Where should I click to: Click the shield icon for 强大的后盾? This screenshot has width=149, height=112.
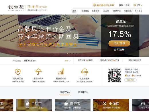click(18, 72)
